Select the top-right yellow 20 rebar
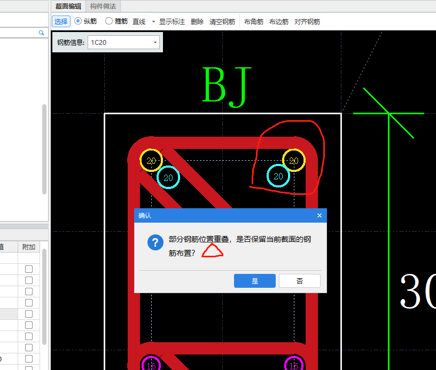Viewport: 436px width, 370px height. [x=294, y=160]
